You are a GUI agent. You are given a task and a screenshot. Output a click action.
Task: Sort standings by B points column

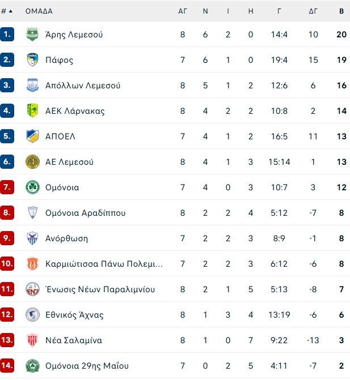(x=341, y=11)
